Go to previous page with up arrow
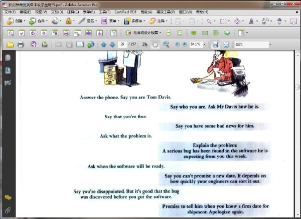Viewport: 301px width, 219px height. point(103,45)
